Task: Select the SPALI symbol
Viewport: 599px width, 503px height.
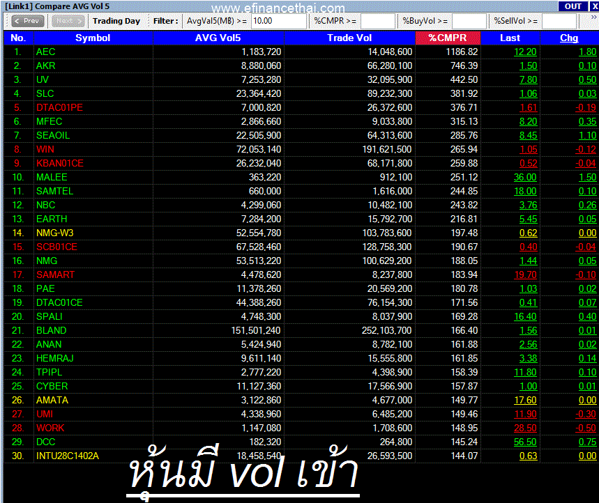Action: click(50, 316)
